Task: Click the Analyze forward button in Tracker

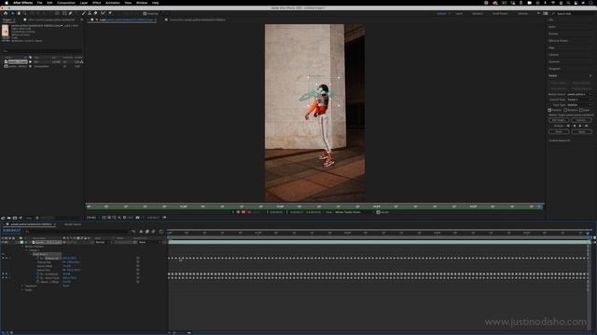Action: click(580, 126)
